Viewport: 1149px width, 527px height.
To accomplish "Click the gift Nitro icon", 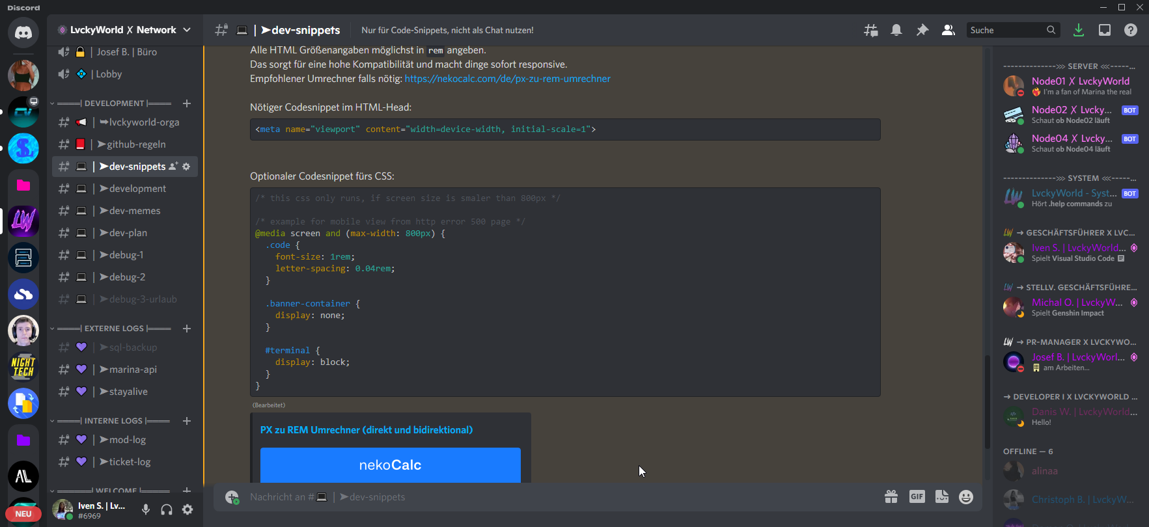I will (891, 497).
